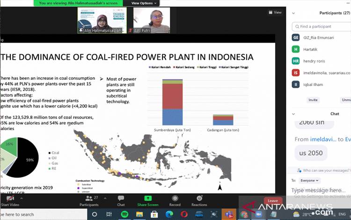Open Opera browser from the taskbar

[184, 214]
